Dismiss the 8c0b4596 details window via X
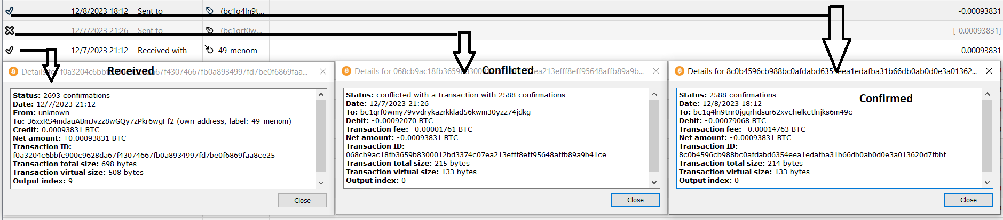This screenshot has width=1003, height=220. (x=989, y=71)
